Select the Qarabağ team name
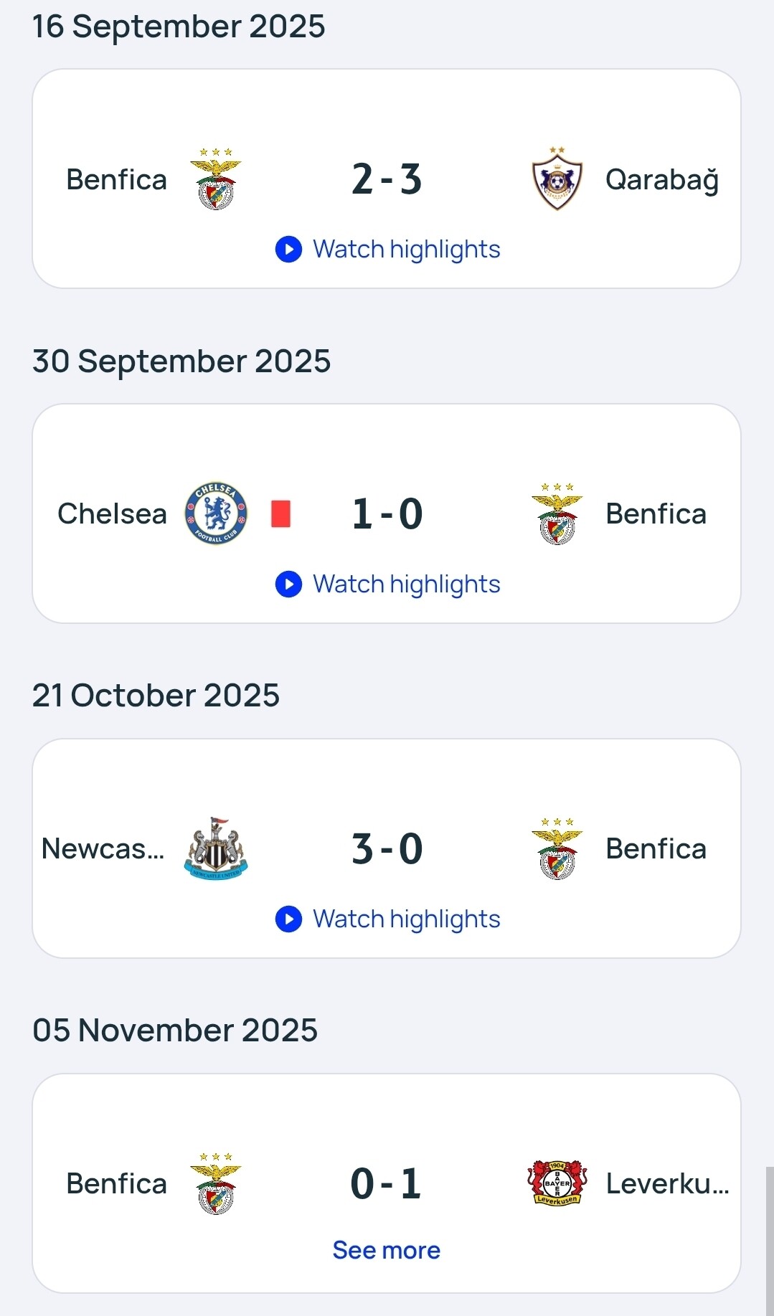 [661, 180]
